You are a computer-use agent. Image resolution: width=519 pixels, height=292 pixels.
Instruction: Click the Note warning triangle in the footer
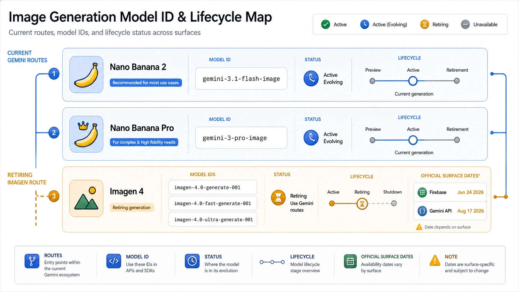(x=435, y=260)
